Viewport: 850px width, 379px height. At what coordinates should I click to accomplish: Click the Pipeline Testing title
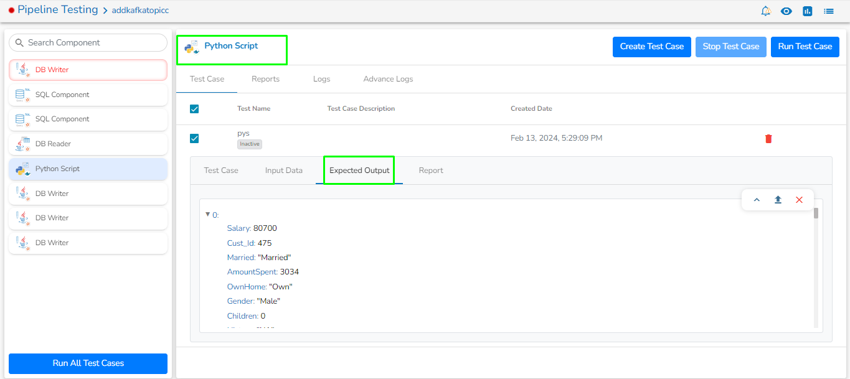(57, 10)
